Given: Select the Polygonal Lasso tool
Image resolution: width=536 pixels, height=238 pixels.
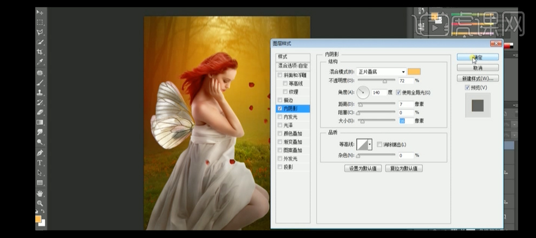Looking at the screenshot, I should click(x=40, y=32).
